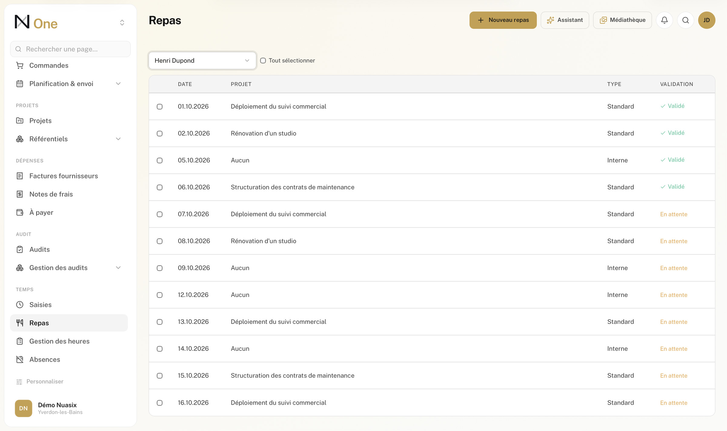
Task: Click the À payer wallet icon
Action: (20, 212)
